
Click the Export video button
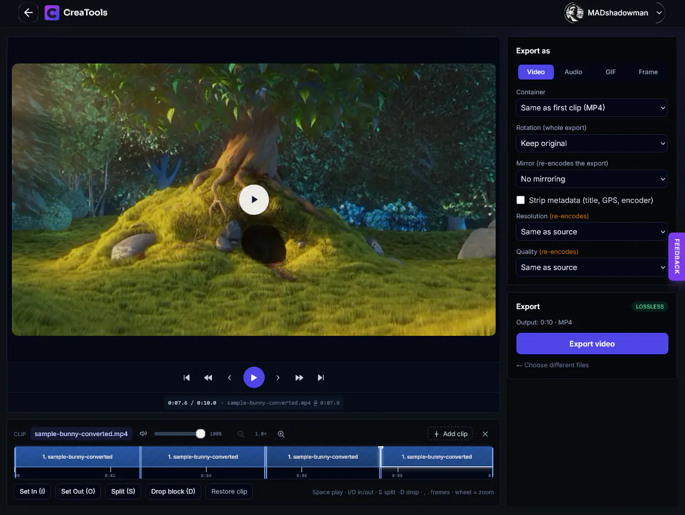(592, 344)
